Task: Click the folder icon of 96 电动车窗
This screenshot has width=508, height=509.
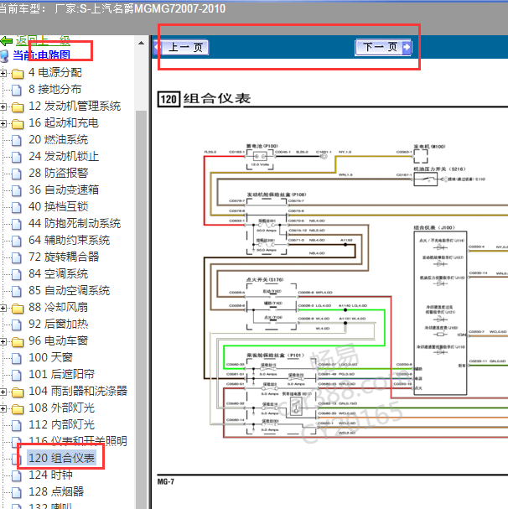Action: tap(18, 341)
